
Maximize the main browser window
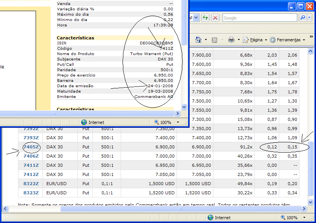coord(301,7)
